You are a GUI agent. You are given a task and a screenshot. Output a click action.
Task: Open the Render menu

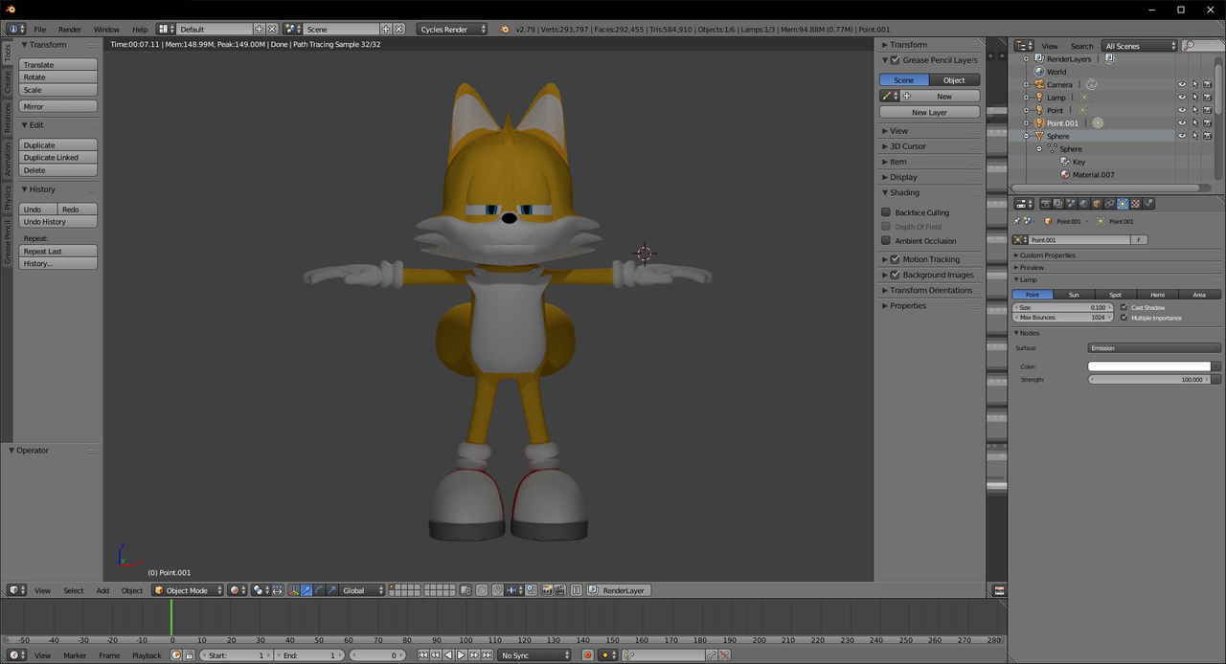click(x=70, y=30)
